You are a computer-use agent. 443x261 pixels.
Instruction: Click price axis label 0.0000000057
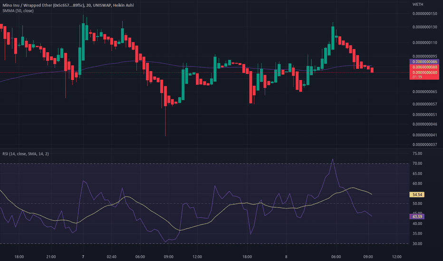click(424, 104)
